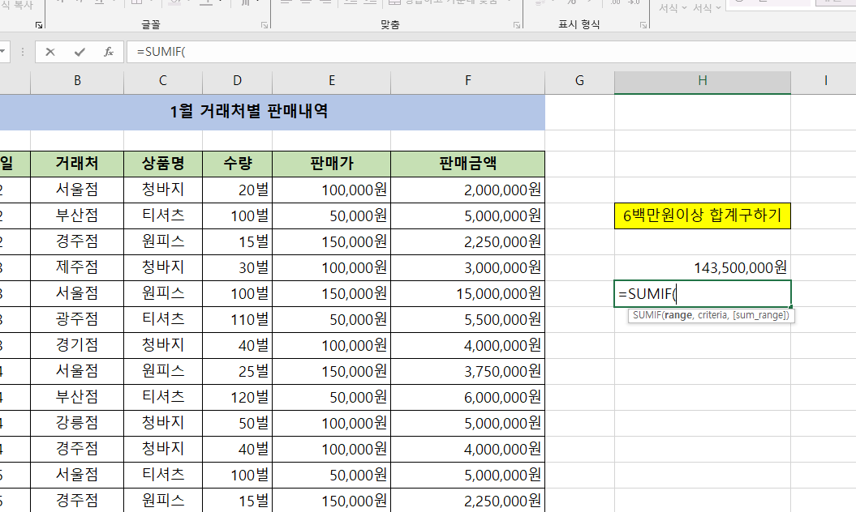Viewport: 856px width, 512px height.
Task: Select the yellow cell 6백만원이상 합계구하기
Action: 703,216
